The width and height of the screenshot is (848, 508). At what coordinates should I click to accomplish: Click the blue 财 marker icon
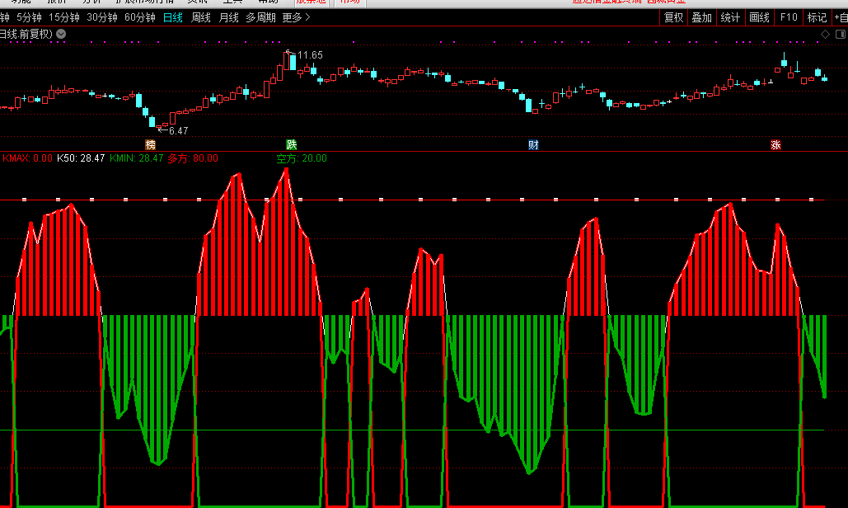pyautogui.click(x=533, y=144)
